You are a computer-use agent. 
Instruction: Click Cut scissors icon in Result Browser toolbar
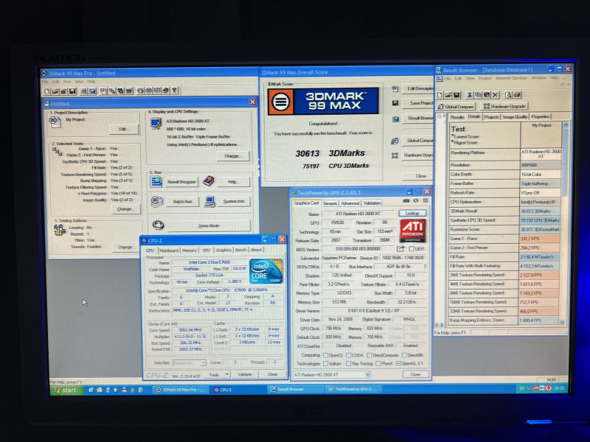[x=469, y=95]
